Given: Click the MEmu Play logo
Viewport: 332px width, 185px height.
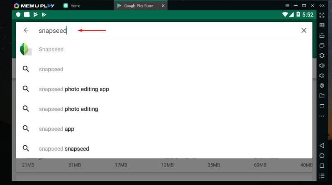Looking at the screenshot, I should coord(34,6).
